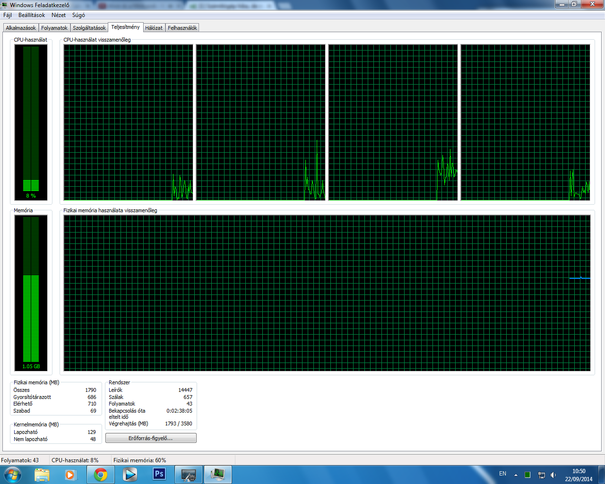This screenshot has width=605, height=484.
Task: Click the Szabad value 69
Action: [x=94, y=411]
